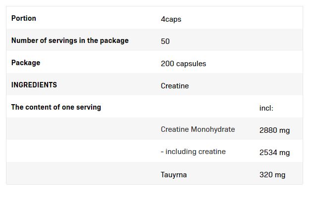Select the Tauyrna ingredient entry
319x198 pixels.
[x=173, y=175]
